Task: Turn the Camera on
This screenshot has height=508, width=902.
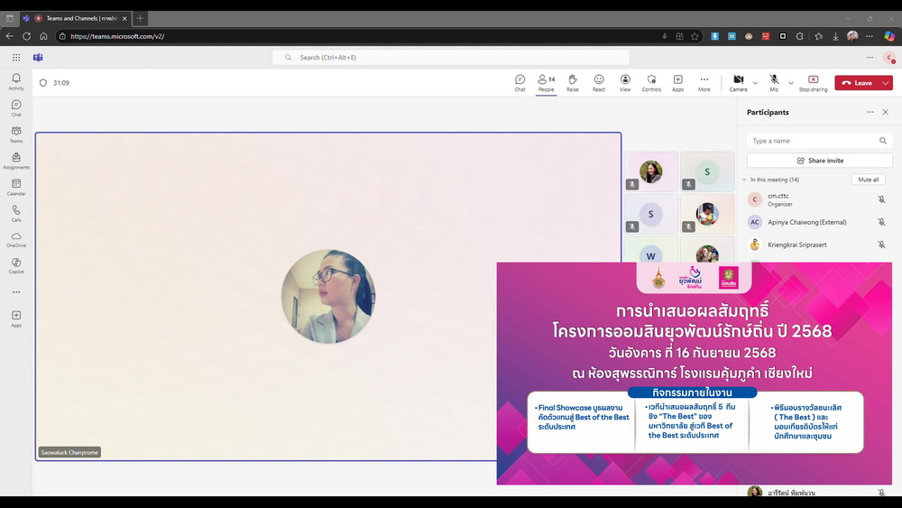Action: 738,83
